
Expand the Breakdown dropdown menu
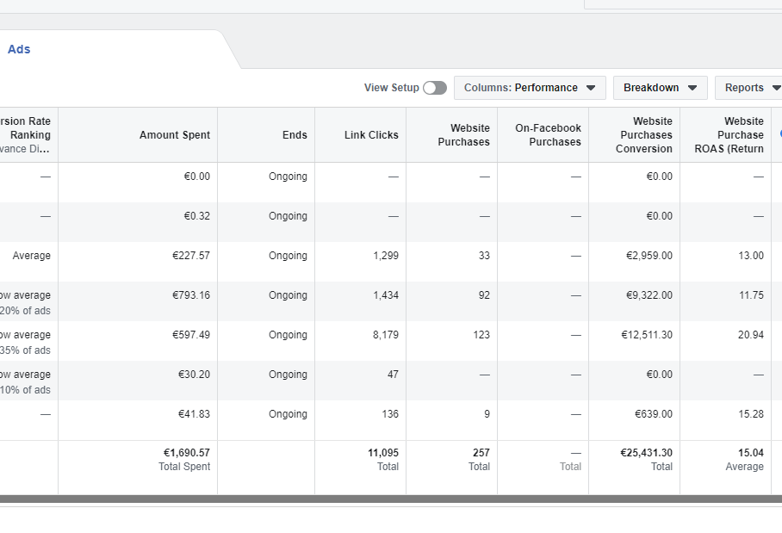click(660, 88)
